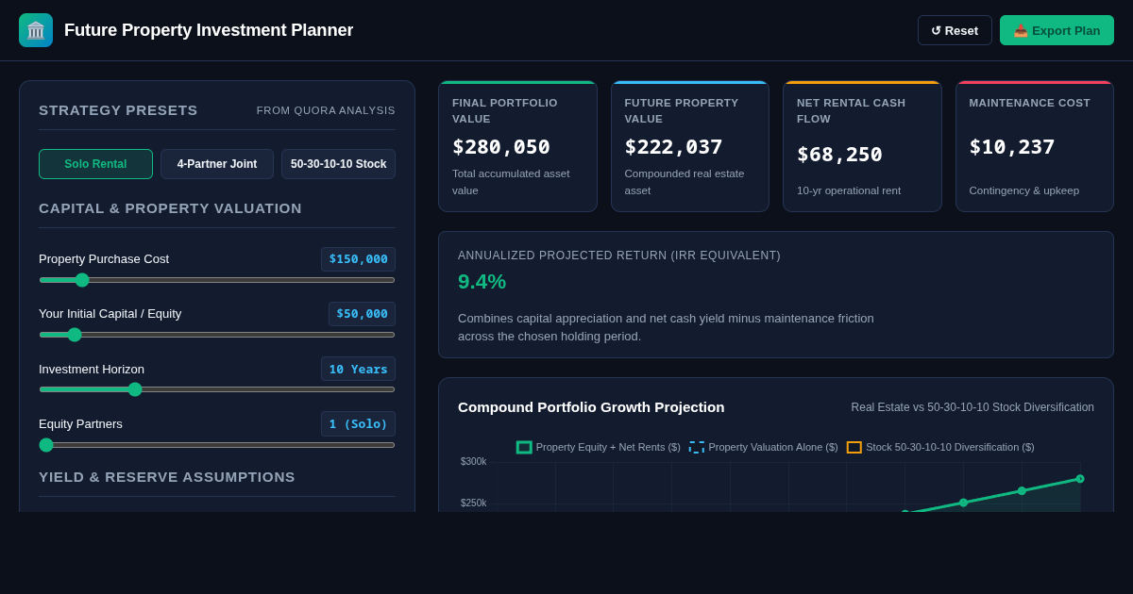
Task: Toggle Stock 50-30-10-10 Diversification legend item
Action: (x=940, y=447)
